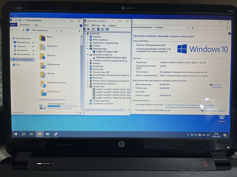237x177 pixels.
Task: Open the Рабочий стол folder icon in main pane
Action: click(x=43, y=93)
